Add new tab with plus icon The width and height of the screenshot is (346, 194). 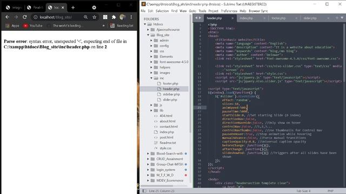(337, 18)
